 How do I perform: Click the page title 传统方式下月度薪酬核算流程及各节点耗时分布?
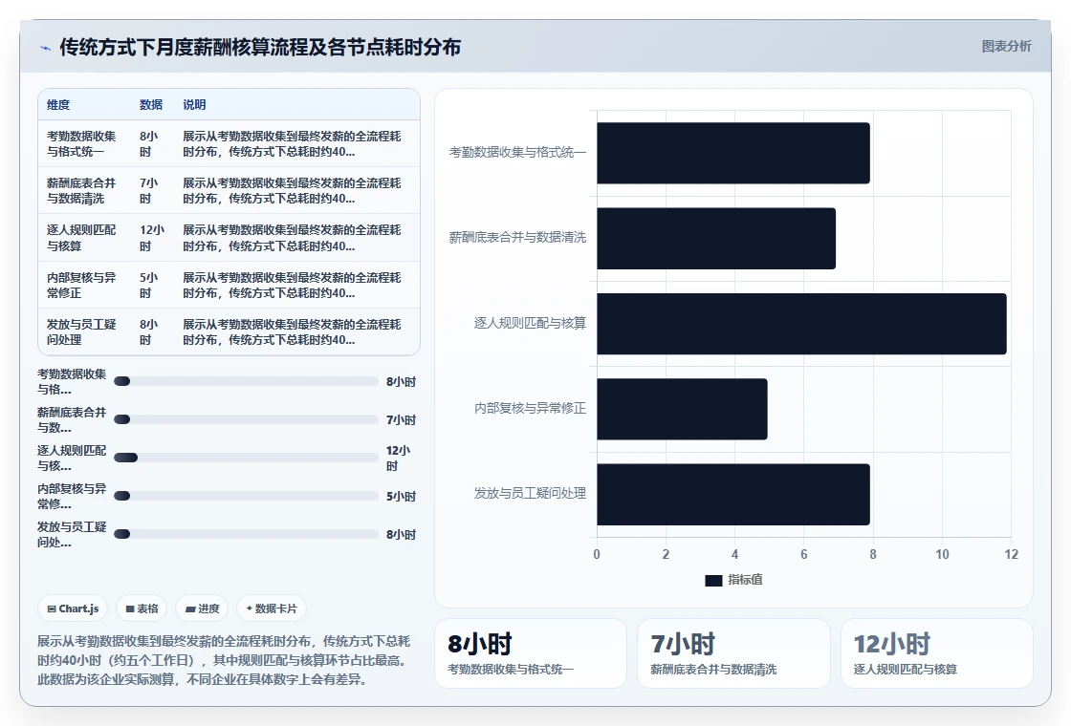point(260,47)
